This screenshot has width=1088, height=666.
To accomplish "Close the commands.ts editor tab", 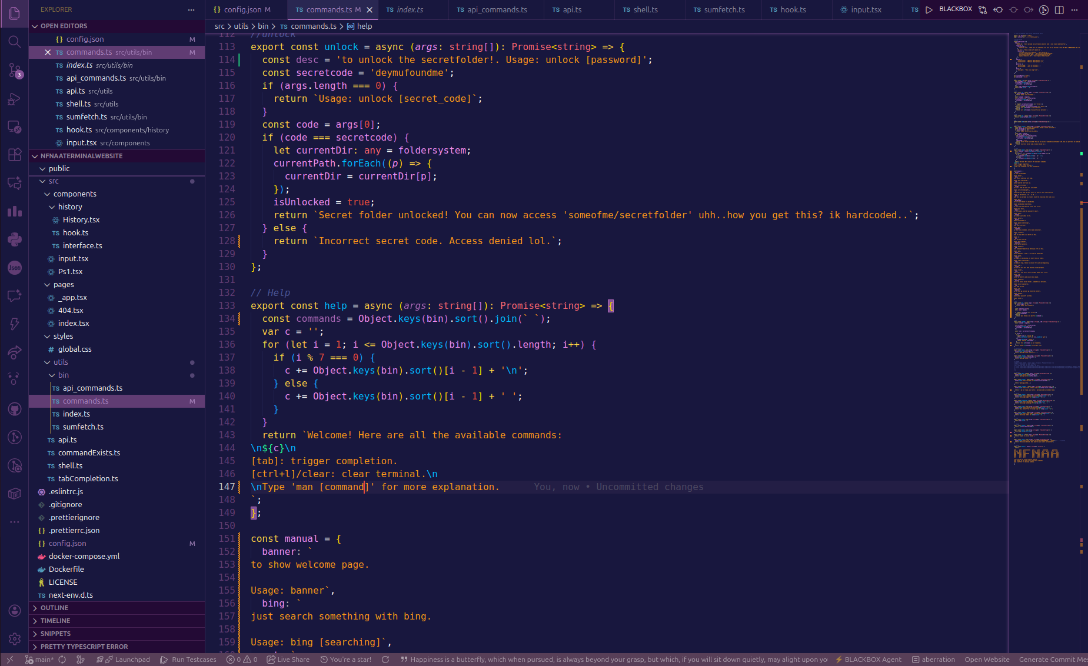I will point(370,10).
